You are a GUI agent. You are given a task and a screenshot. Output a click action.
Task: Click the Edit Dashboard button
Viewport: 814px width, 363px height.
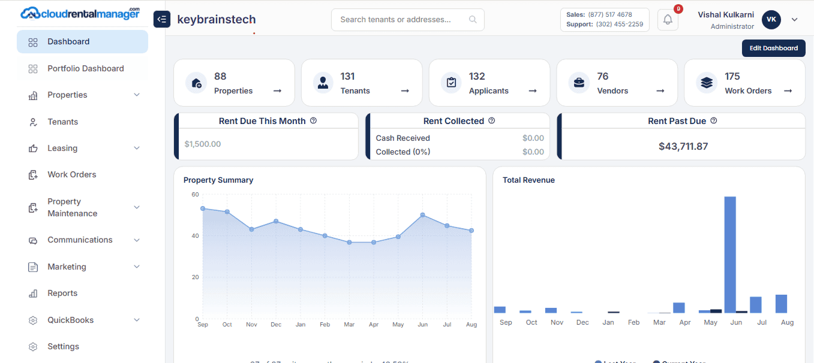(773, 48)
